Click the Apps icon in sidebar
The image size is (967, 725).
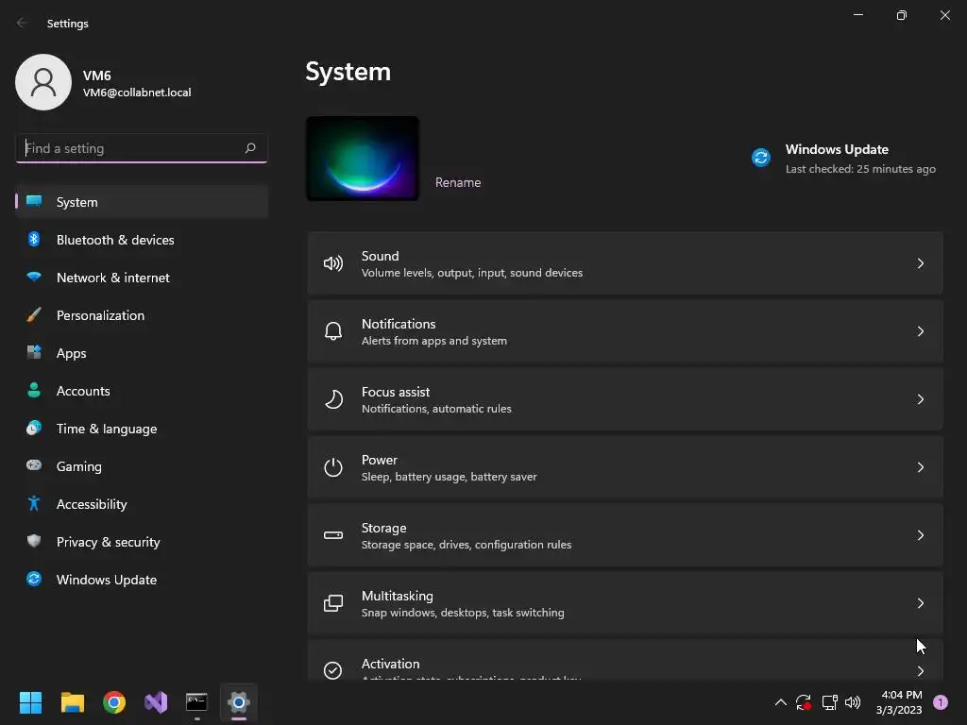tap(34, 352)
